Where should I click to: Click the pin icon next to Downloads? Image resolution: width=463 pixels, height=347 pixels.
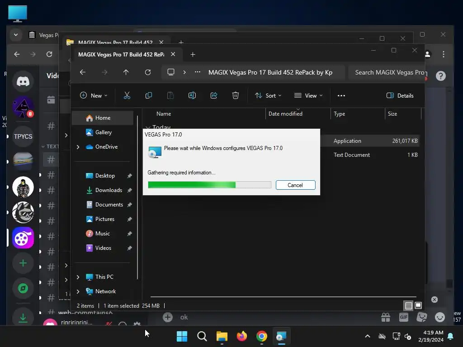click(130, 190)
